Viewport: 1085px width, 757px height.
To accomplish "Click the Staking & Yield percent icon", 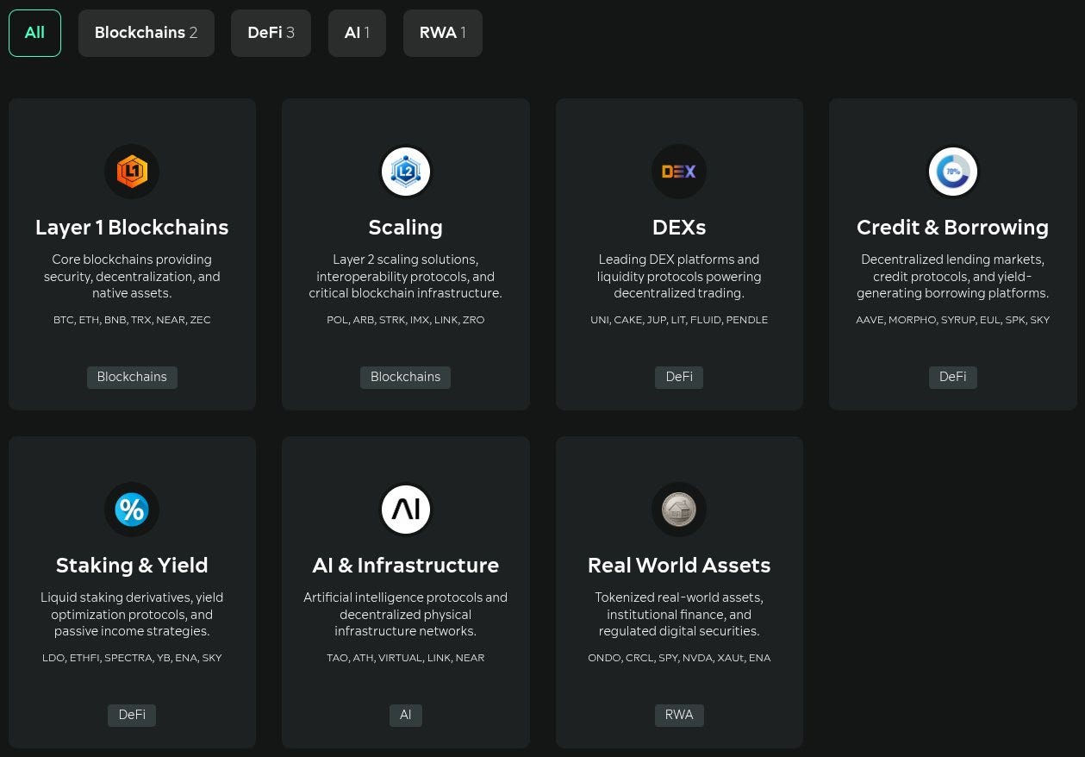I will click(x=132, y=510).
